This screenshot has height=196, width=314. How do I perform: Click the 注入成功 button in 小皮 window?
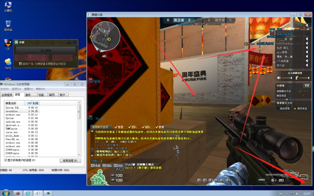coord(46,50)
